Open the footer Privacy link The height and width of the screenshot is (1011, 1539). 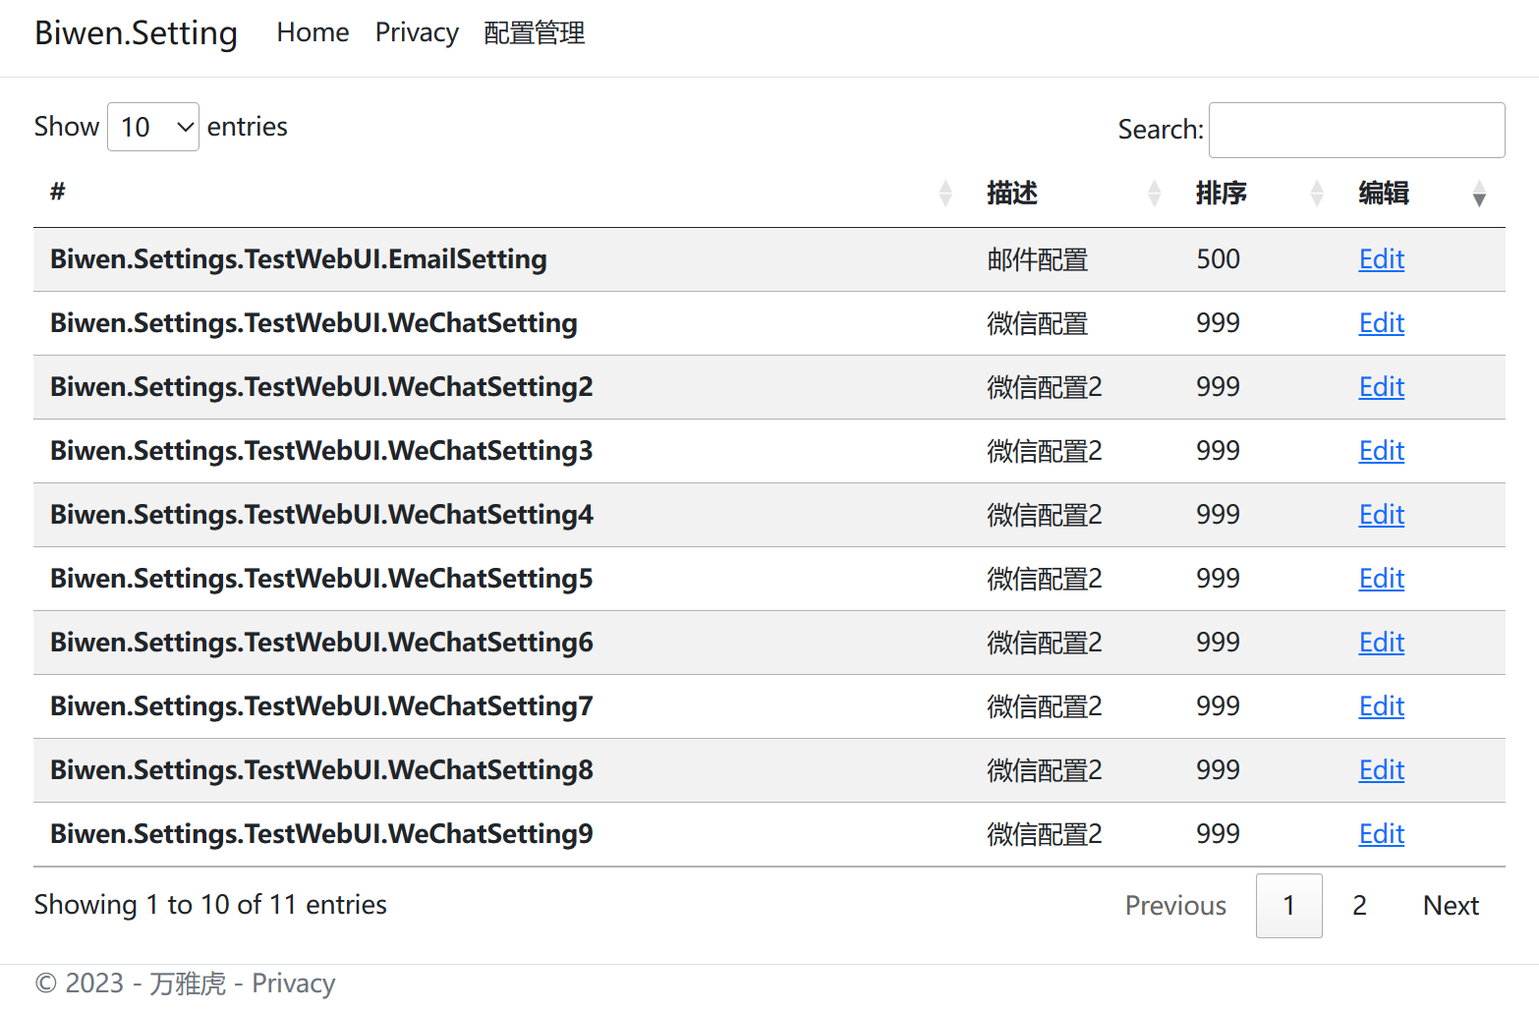pyautogui.click(x=293, y=983)
